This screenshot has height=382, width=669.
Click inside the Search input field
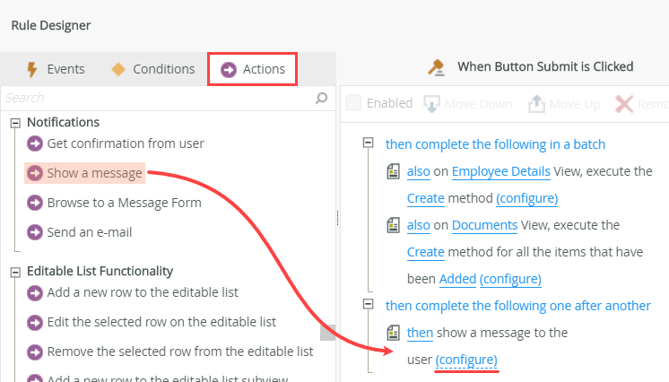[157, 98]
